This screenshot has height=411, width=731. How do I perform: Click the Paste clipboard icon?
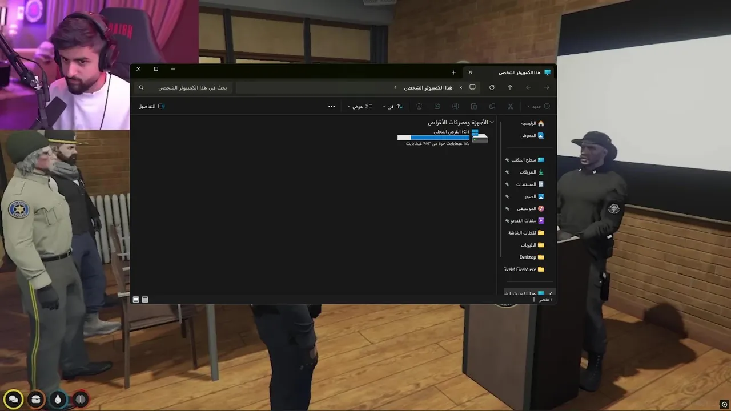(x=474, y=106)
